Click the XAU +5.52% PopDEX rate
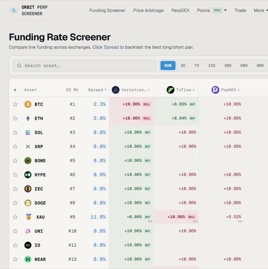The width and height of the screenshot is (268, 269). tap(234, 217)
